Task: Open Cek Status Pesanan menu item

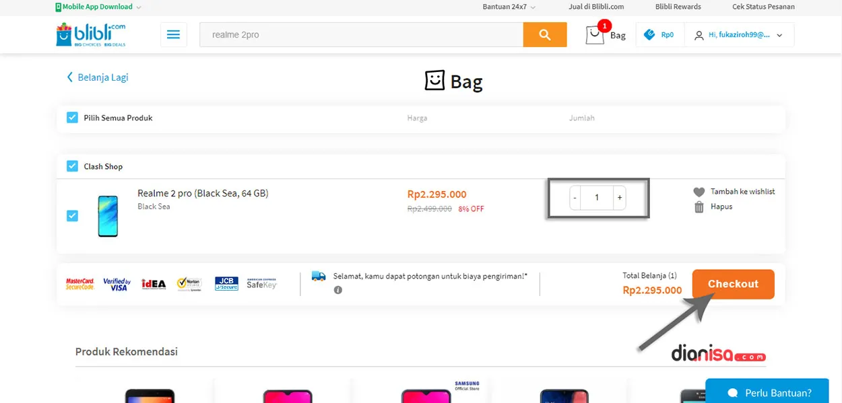Action: 763,7
